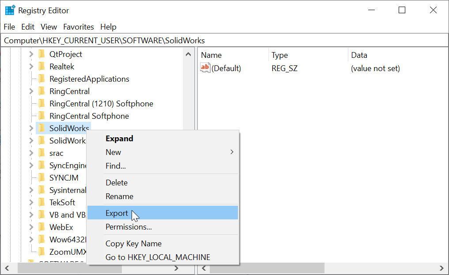The height and width of the screenshot is (275, 449).
Task: Click the horizontal scrollbar right arrow
Action: coord(176,268)
